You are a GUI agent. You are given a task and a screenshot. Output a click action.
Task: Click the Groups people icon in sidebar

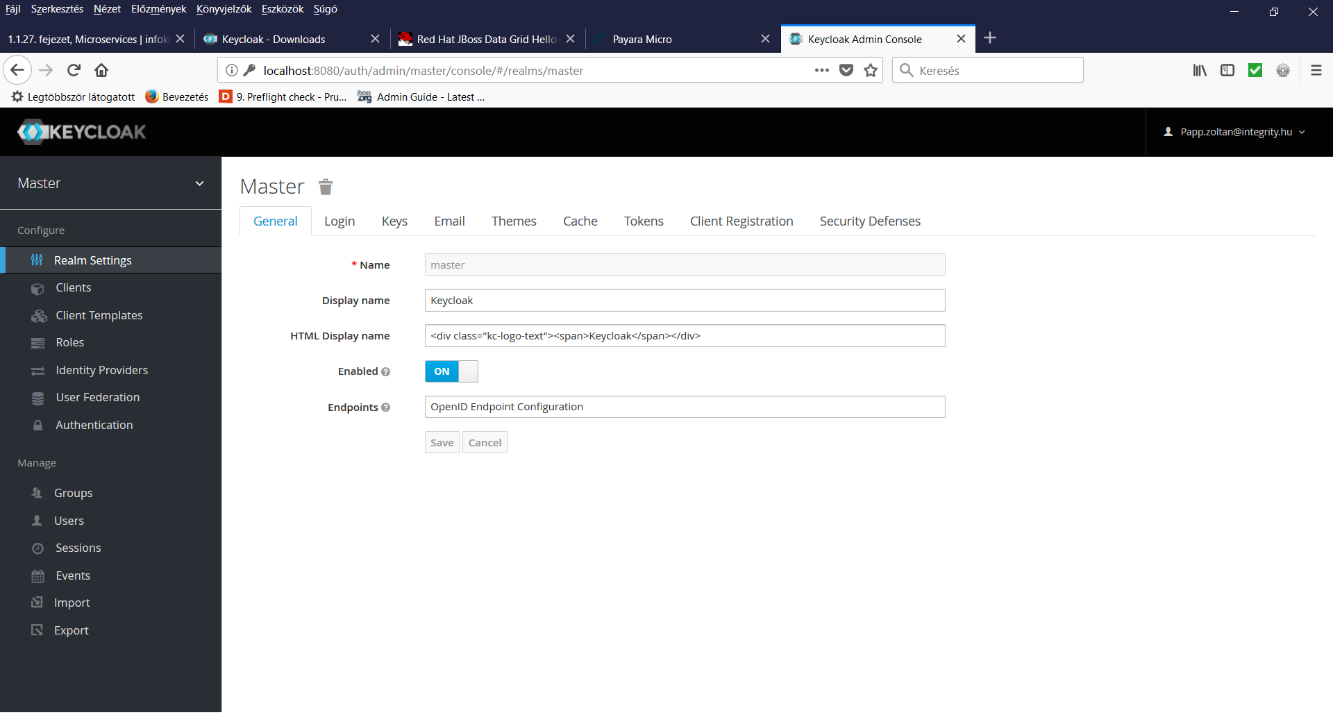pos(37,493)
